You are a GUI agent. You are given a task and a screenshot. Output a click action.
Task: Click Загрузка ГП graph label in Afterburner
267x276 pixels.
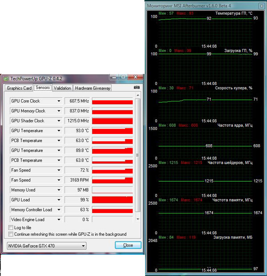point(238,51)
